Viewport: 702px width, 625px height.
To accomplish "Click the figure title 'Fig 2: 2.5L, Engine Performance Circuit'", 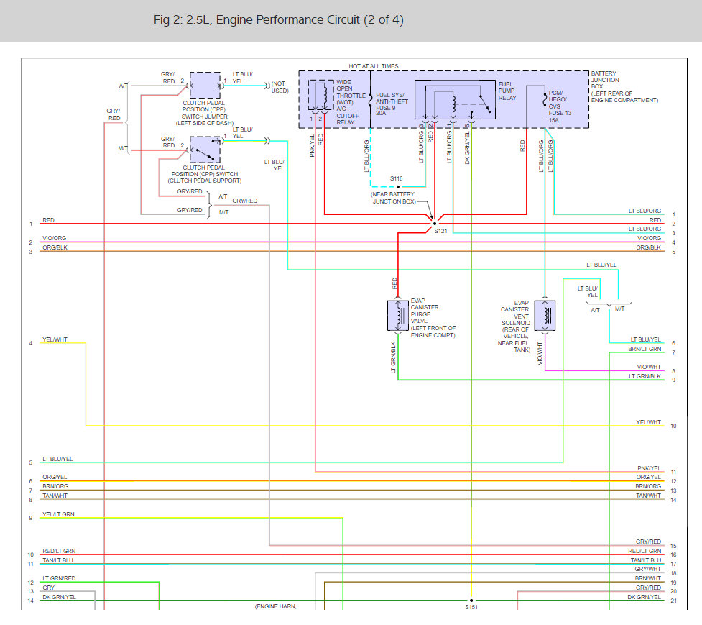I will [279, 19].
